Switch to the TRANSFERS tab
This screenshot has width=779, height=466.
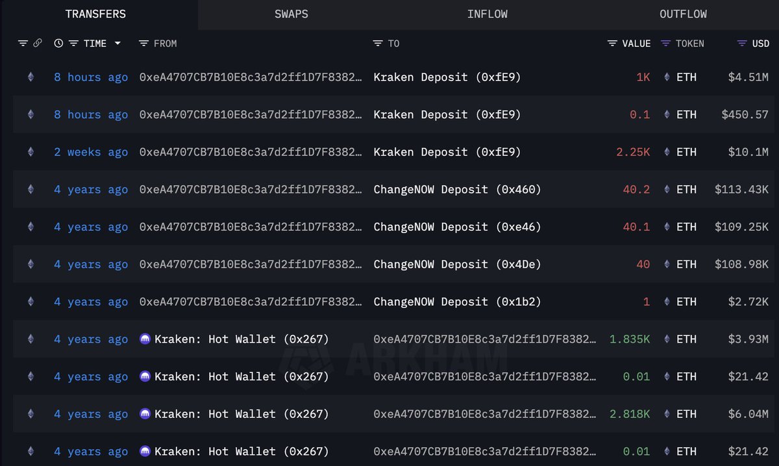click(x=95, y=14)
